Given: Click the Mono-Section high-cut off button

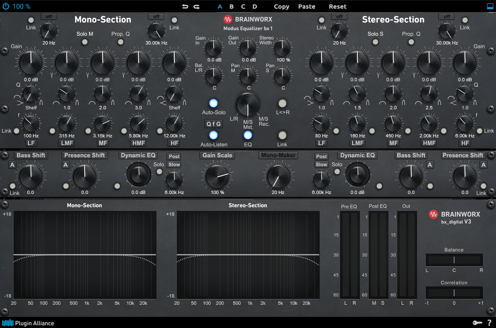Looking at the screenshot, I should tap(156, 16).
